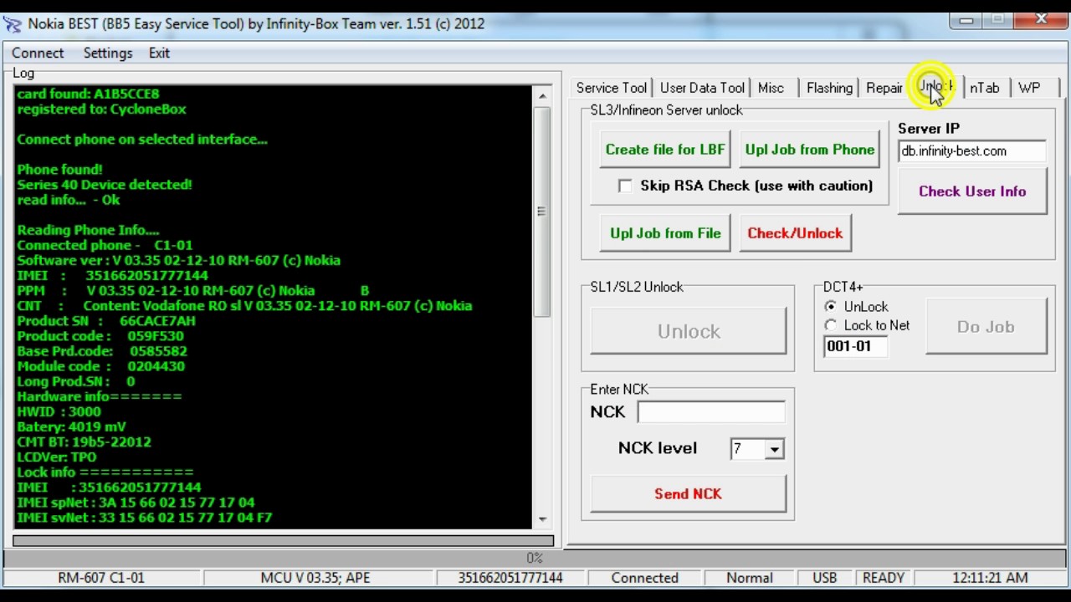Click 'LCDVer: TPO' log line

point(57,457)
